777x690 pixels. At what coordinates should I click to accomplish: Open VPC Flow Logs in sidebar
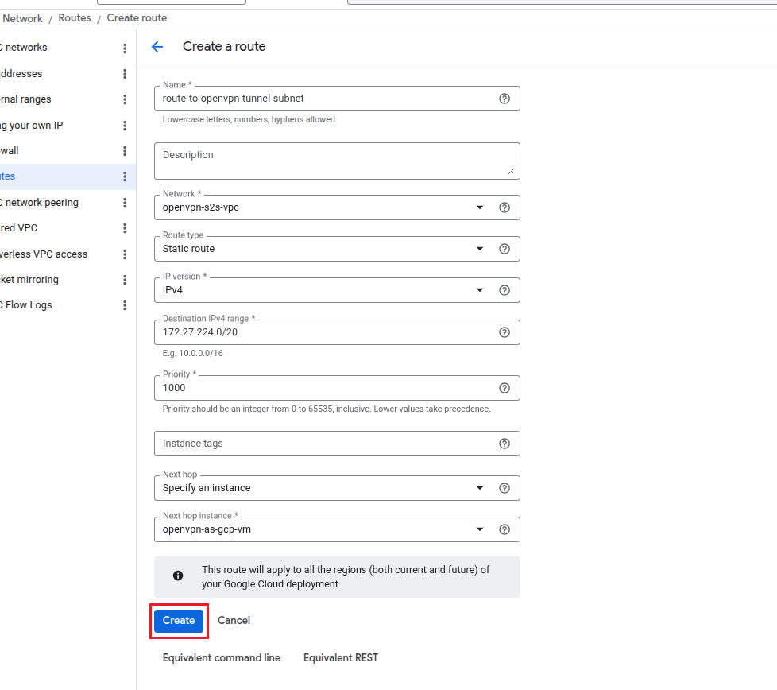point(25,305)
